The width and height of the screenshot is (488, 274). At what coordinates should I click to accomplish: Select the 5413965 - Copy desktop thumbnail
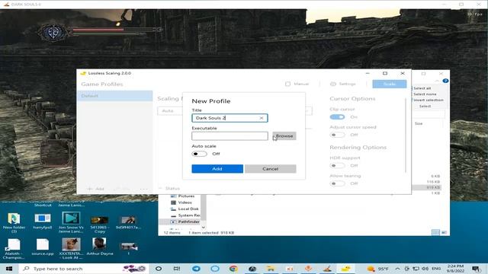pyautogui.click(x=100, y=225)
